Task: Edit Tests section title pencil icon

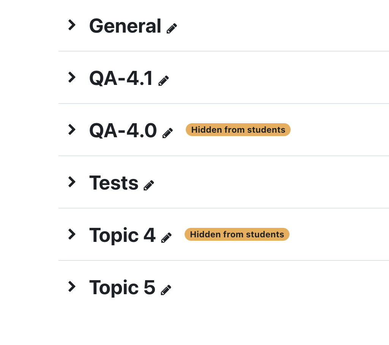Action: coord(149,185)
